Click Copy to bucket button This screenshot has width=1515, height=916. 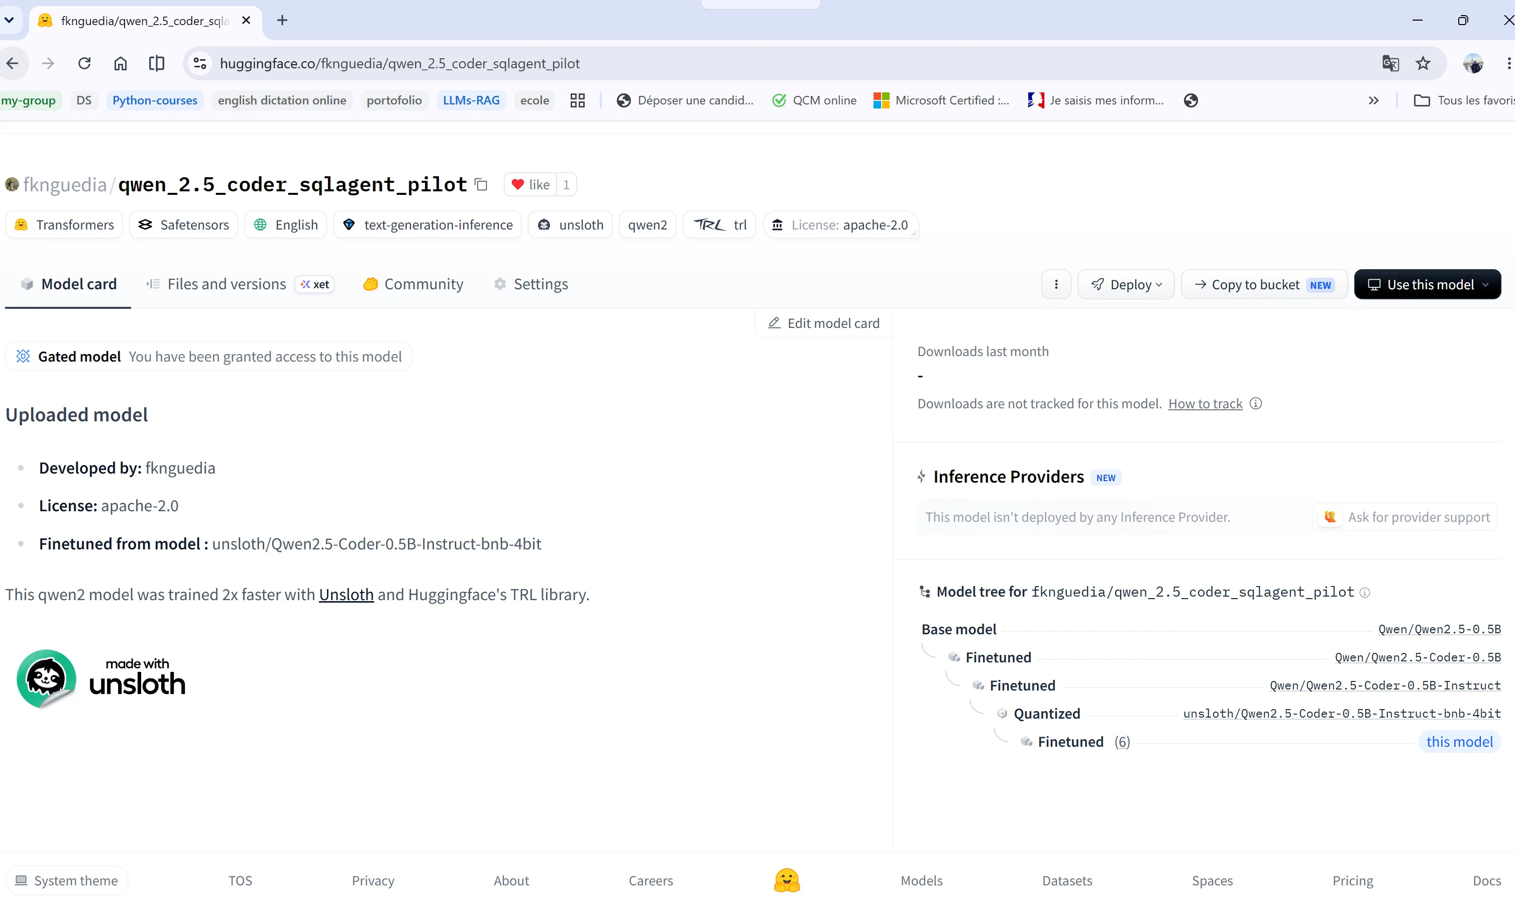[x=1264, y=285]
